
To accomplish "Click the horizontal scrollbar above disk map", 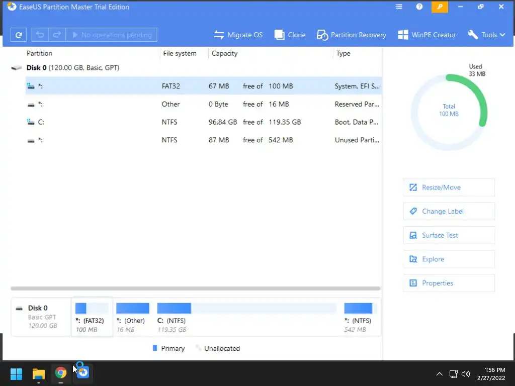I will point(196,288).
